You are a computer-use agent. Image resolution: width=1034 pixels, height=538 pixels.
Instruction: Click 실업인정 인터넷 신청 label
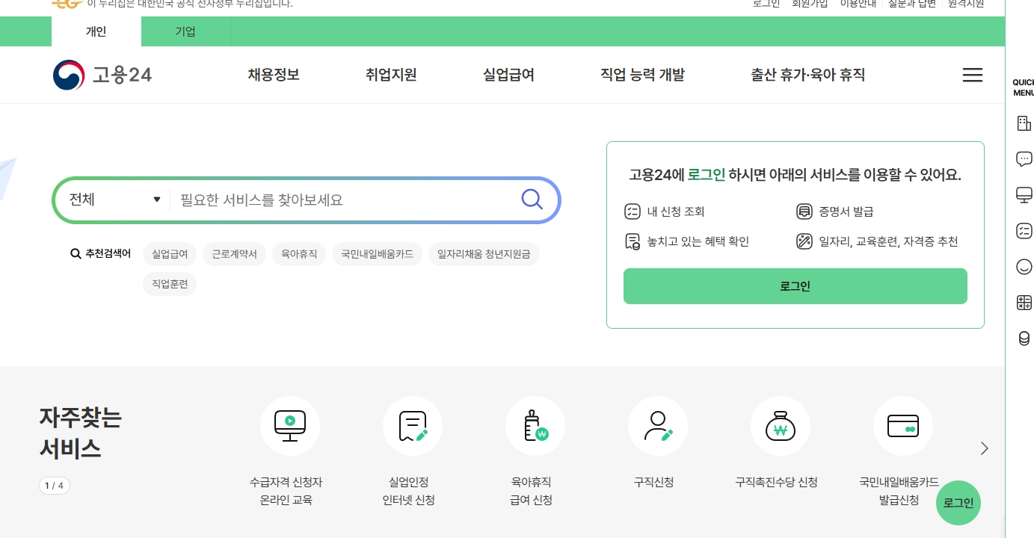coord(408,491)
